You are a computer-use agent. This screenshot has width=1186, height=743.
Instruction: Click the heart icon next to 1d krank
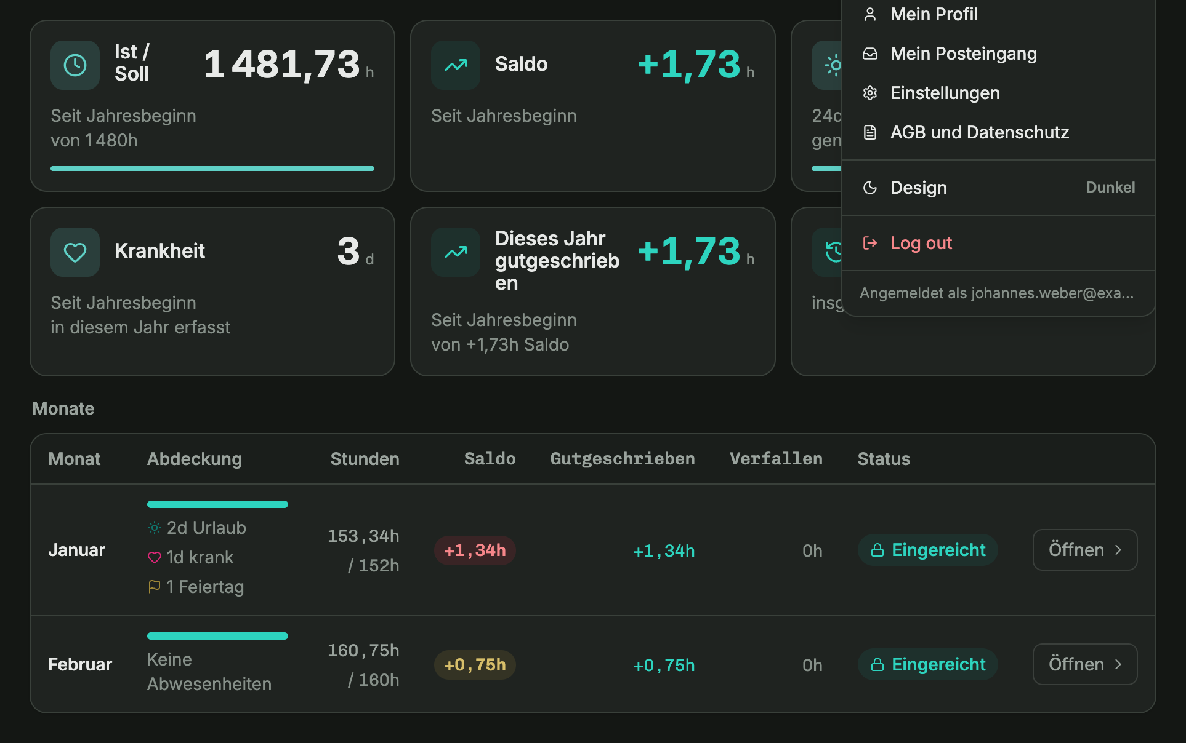pos(155,557)
